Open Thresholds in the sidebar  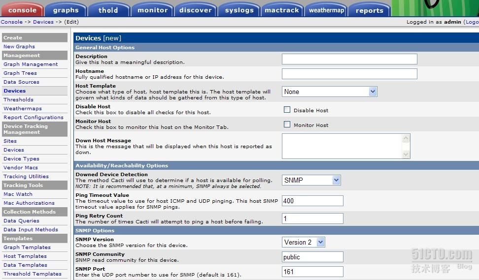[x=18, y=99]
